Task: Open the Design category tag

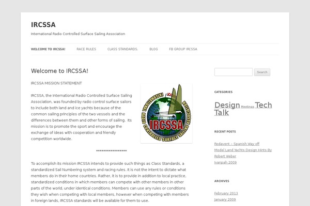Action: 227,105
